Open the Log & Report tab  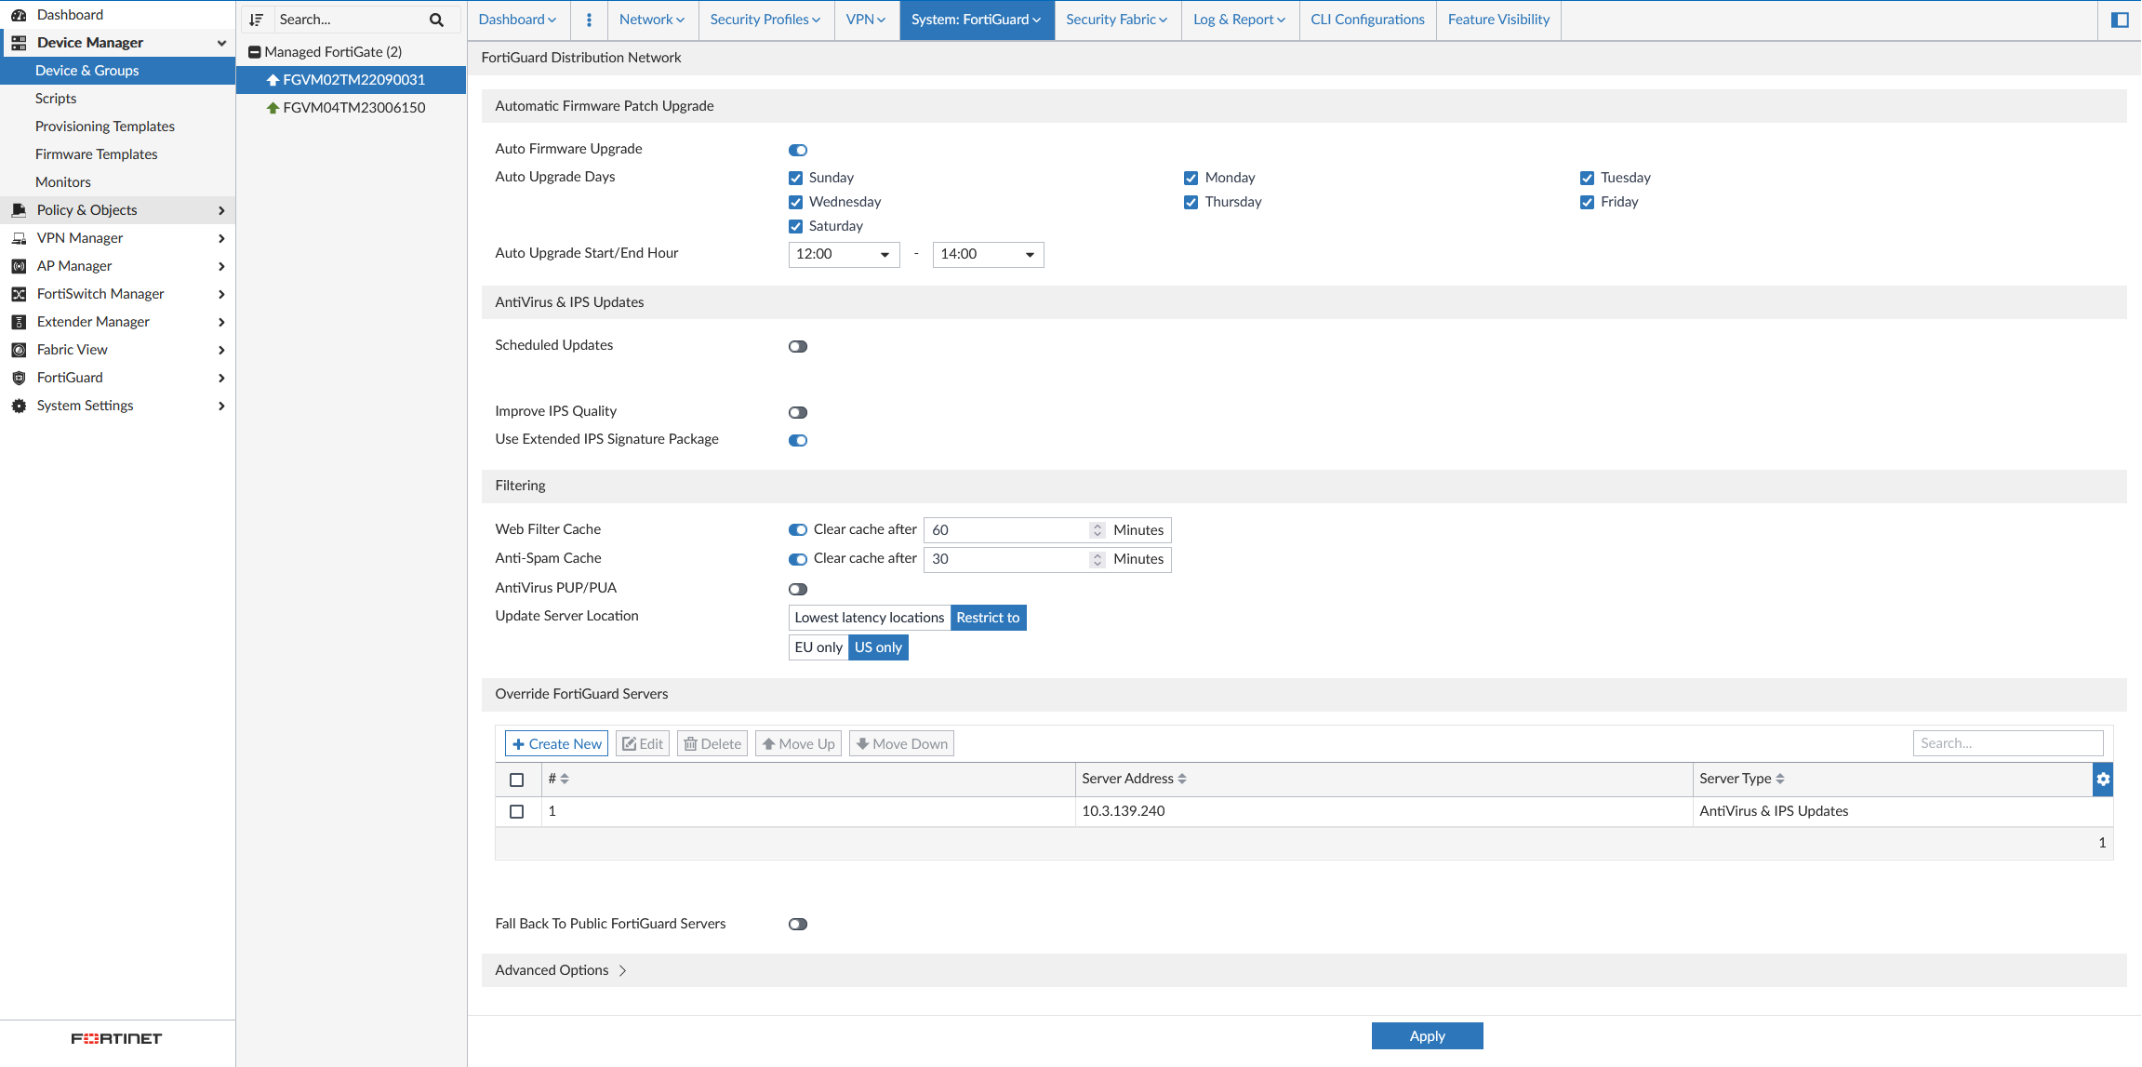[x=1238, y=20]
